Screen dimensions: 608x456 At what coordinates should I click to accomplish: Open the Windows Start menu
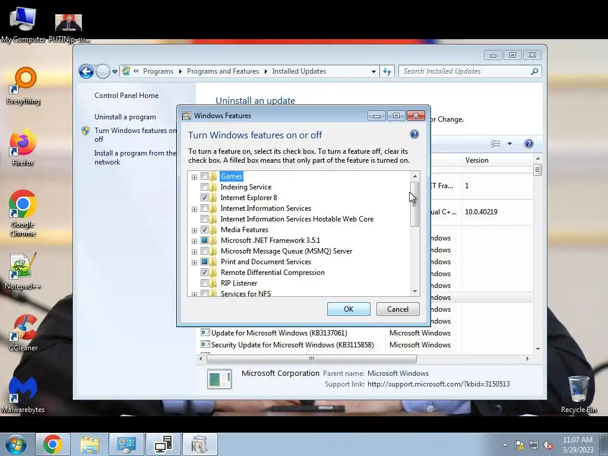16,444
